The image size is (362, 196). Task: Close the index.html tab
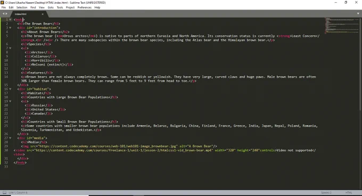coord(43,14)
